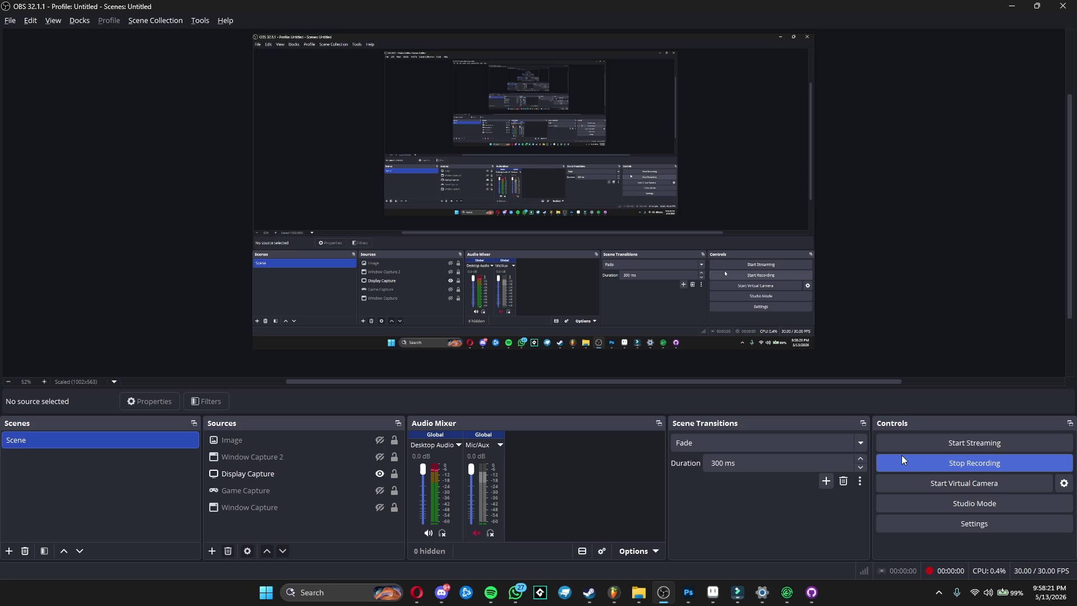Screen dimensions: 1077x606
Task: Show the Window Capture 2 source
Action: [x=380, y=457]
